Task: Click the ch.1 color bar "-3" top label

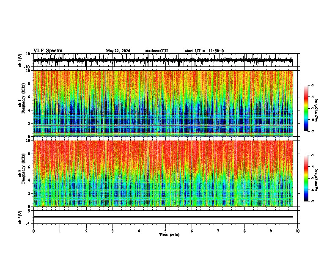Action: (312, 85)
